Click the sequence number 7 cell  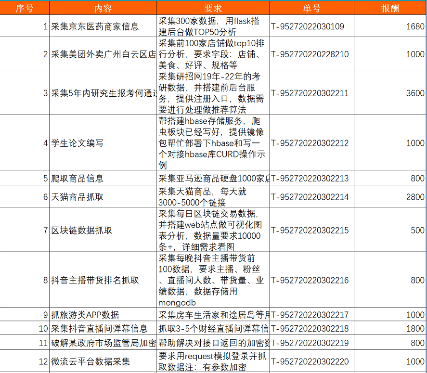(x=25, y=230)
